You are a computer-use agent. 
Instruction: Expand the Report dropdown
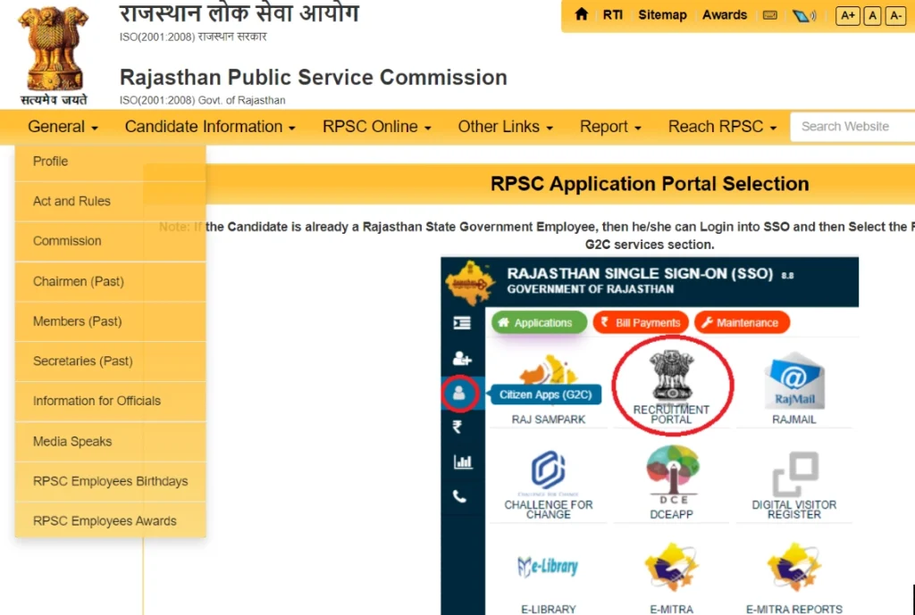pyautogui.click(x=609, y=127)
